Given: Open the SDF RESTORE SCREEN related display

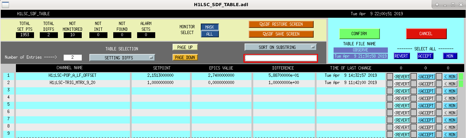Looking at the screenshot, I should [x=281, y=24].
